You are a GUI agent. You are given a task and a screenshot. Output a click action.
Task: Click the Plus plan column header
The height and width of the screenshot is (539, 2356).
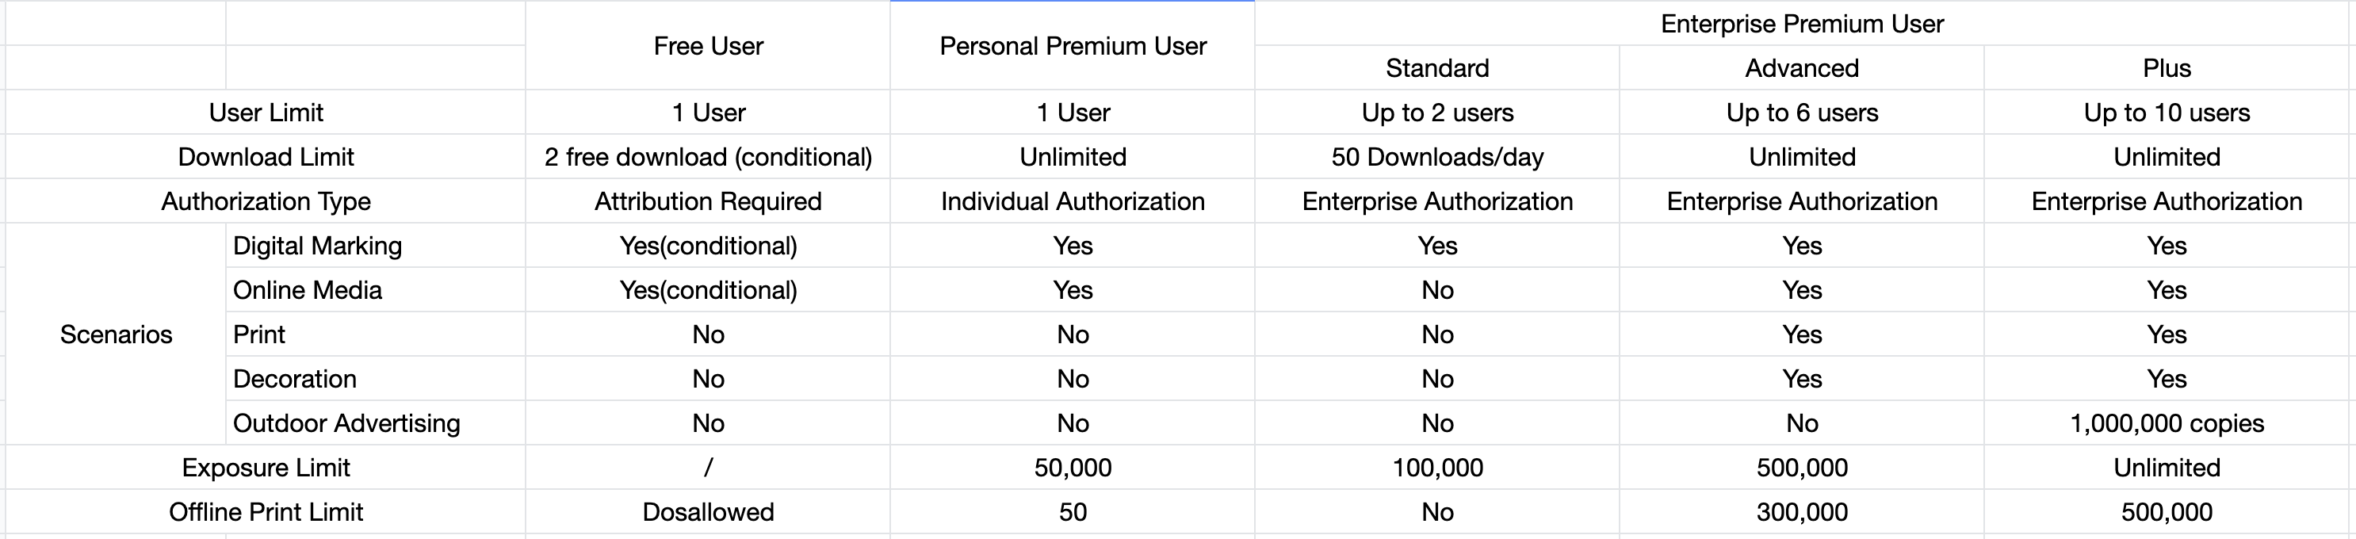(2167, 67)
